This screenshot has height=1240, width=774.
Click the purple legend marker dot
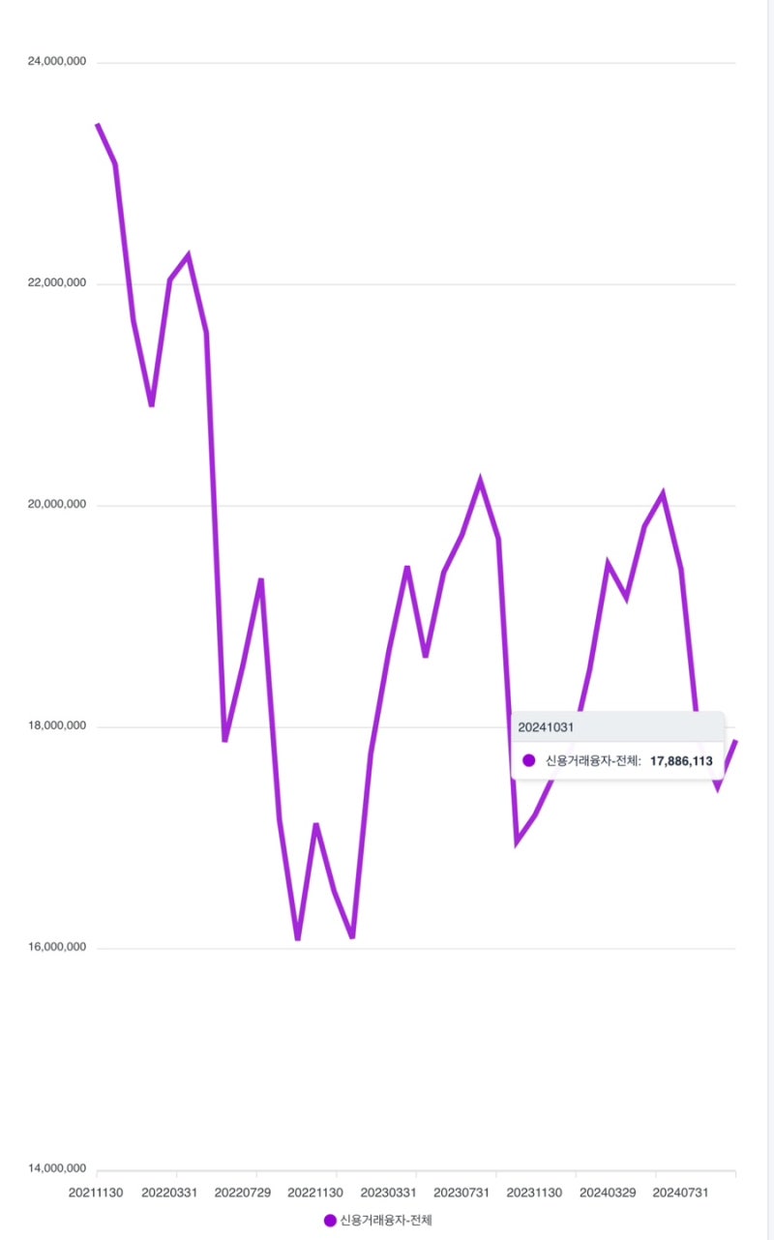click(x=331, y=1221)
